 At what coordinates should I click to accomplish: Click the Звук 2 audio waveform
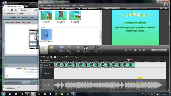[110, 85]
